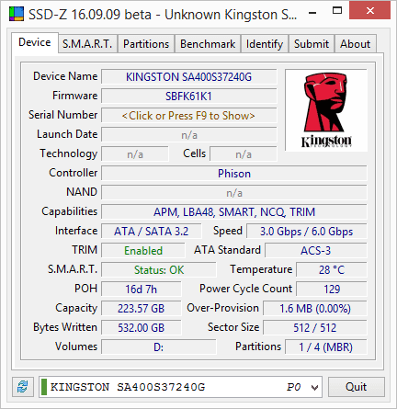Show the About tab
The image size is (397, 409).
pos(355,44)
